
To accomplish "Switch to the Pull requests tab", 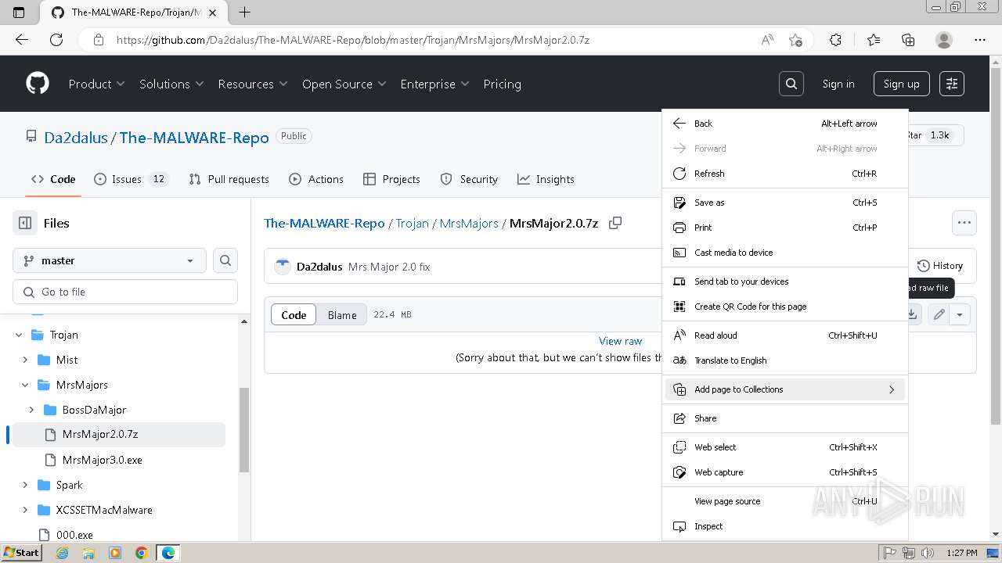I will coord(229,179).
